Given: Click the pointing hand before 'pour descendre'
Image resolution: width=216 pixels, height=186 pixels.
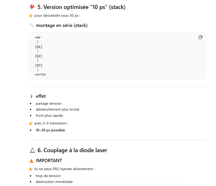Looking at the screenshot, I should (31, 16).
